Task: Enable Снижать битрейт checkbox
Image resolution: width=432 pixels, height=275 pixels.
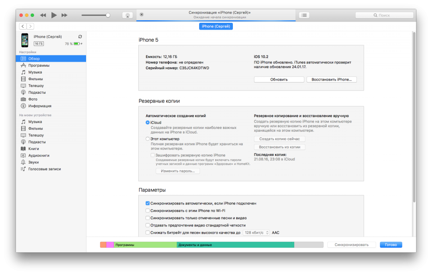Action: 148,232
